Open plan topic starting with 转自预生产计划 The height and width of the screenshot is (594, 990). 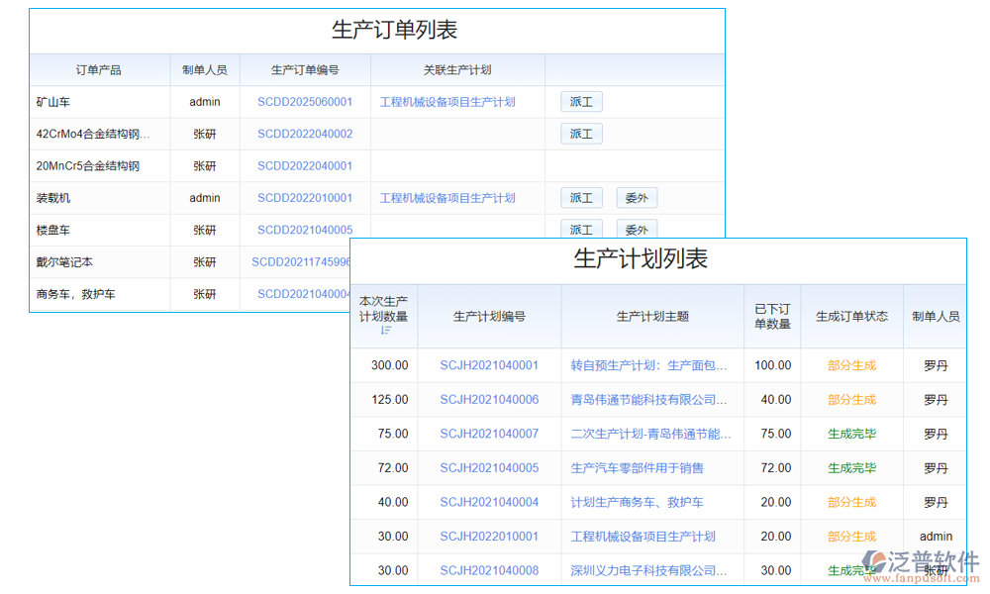click(x=648, y=365)
